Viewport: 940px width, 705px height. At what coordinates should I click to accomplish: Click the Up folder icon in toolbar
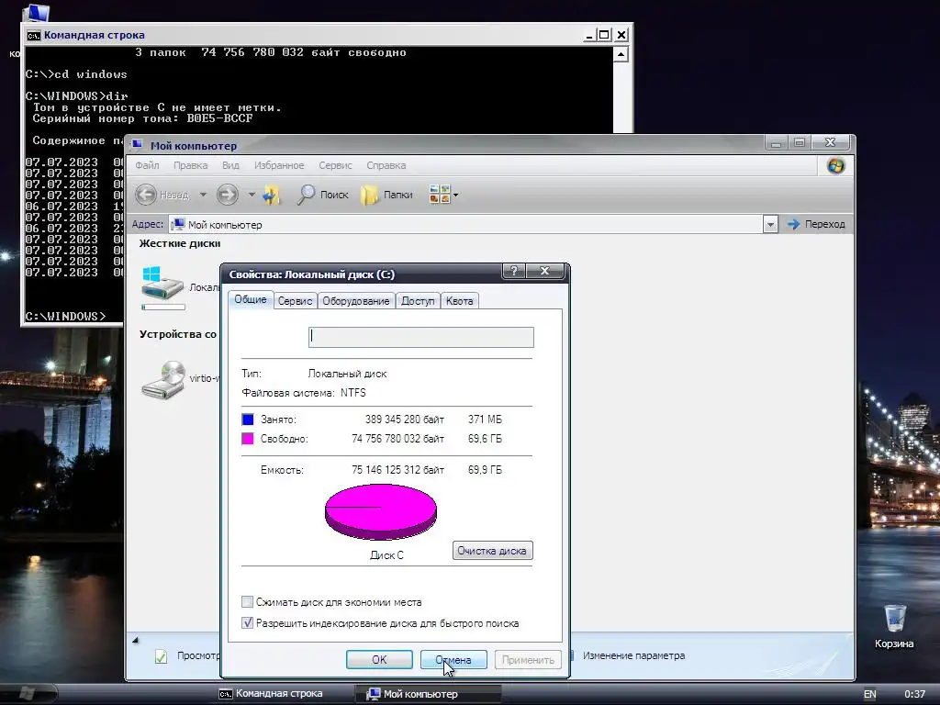tap(272, 195)
